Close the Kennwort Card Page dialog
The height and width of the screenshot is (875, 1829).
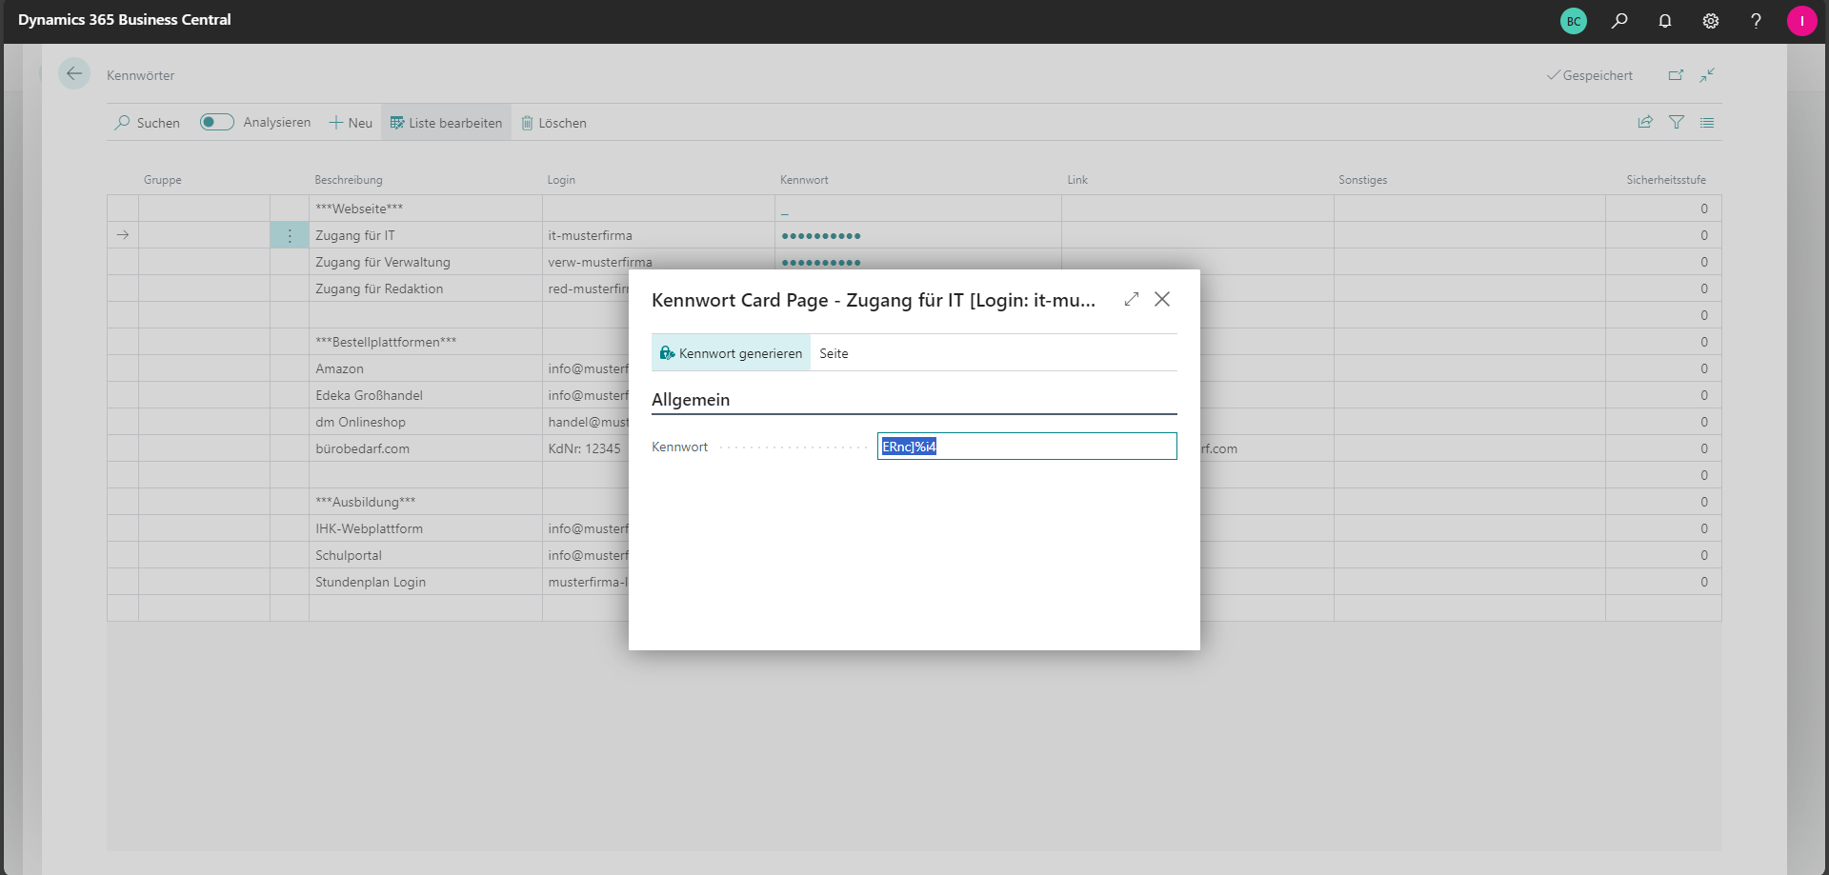click(1162, 299)
